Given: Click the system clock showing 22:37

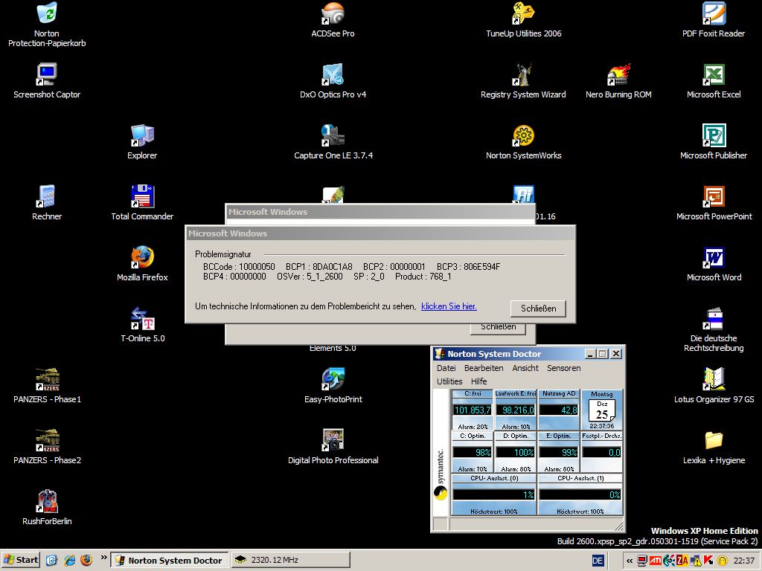Looking at the screenshot, I should pyautogui.click(x=744, y=561).
